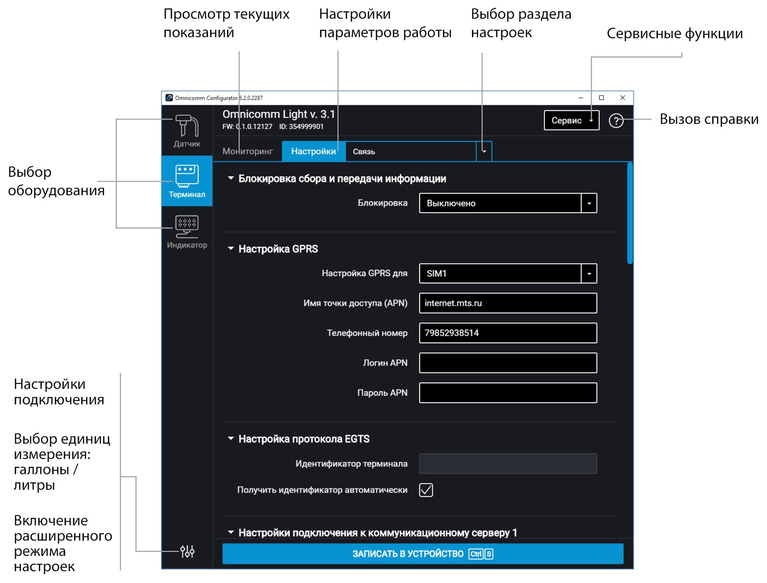Click the Имя точки доступа (APN) field
Viewport: 767px width, 583px height.
point(508,303)
